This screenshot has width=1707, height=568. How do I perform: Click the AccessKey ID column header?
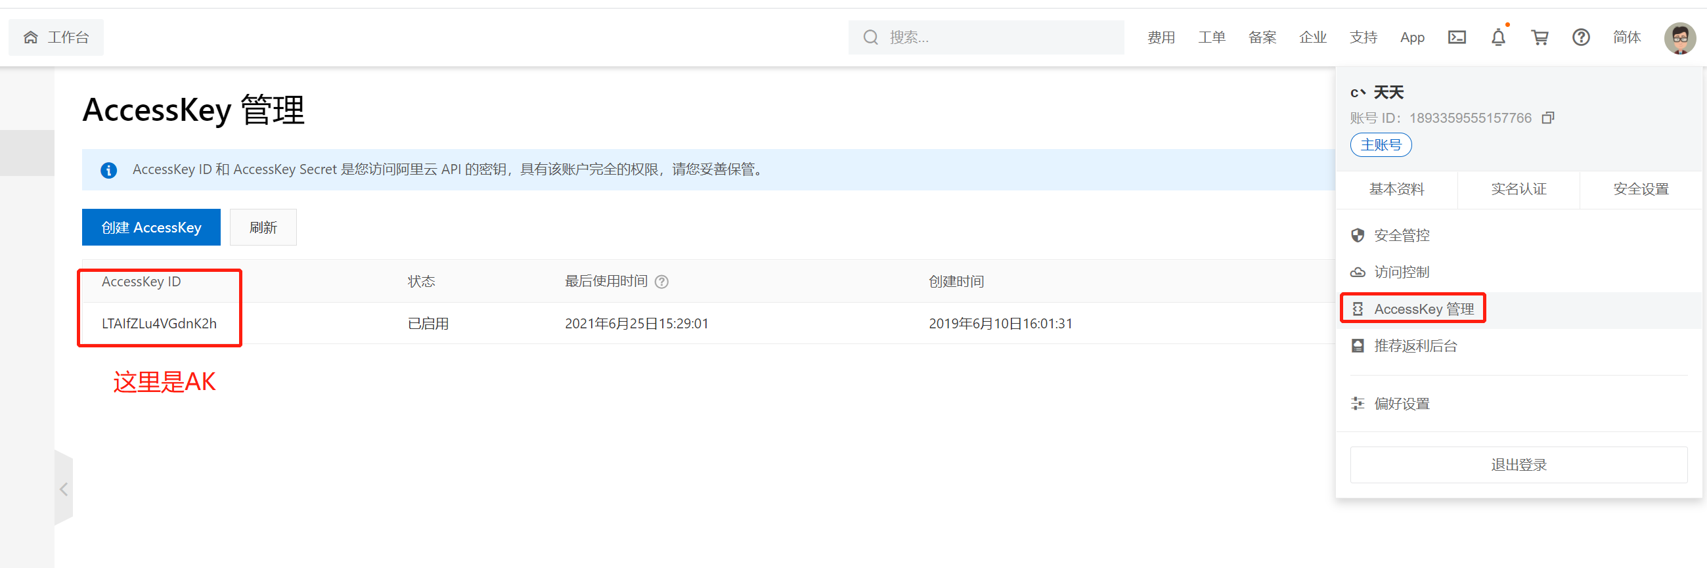pos(141,282)
